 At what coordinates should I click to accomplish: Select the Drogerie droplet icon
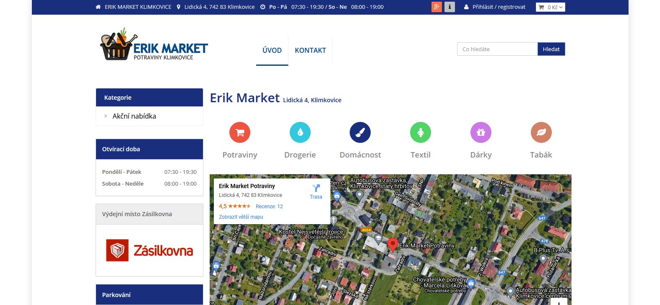click(300, 132)
